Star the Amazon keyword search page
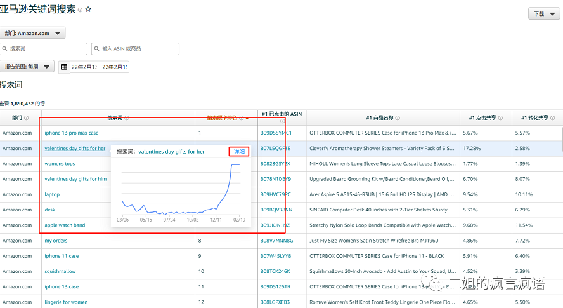Image resolution: width=563 pixels, height=308 pixels. tap(88, 10)
